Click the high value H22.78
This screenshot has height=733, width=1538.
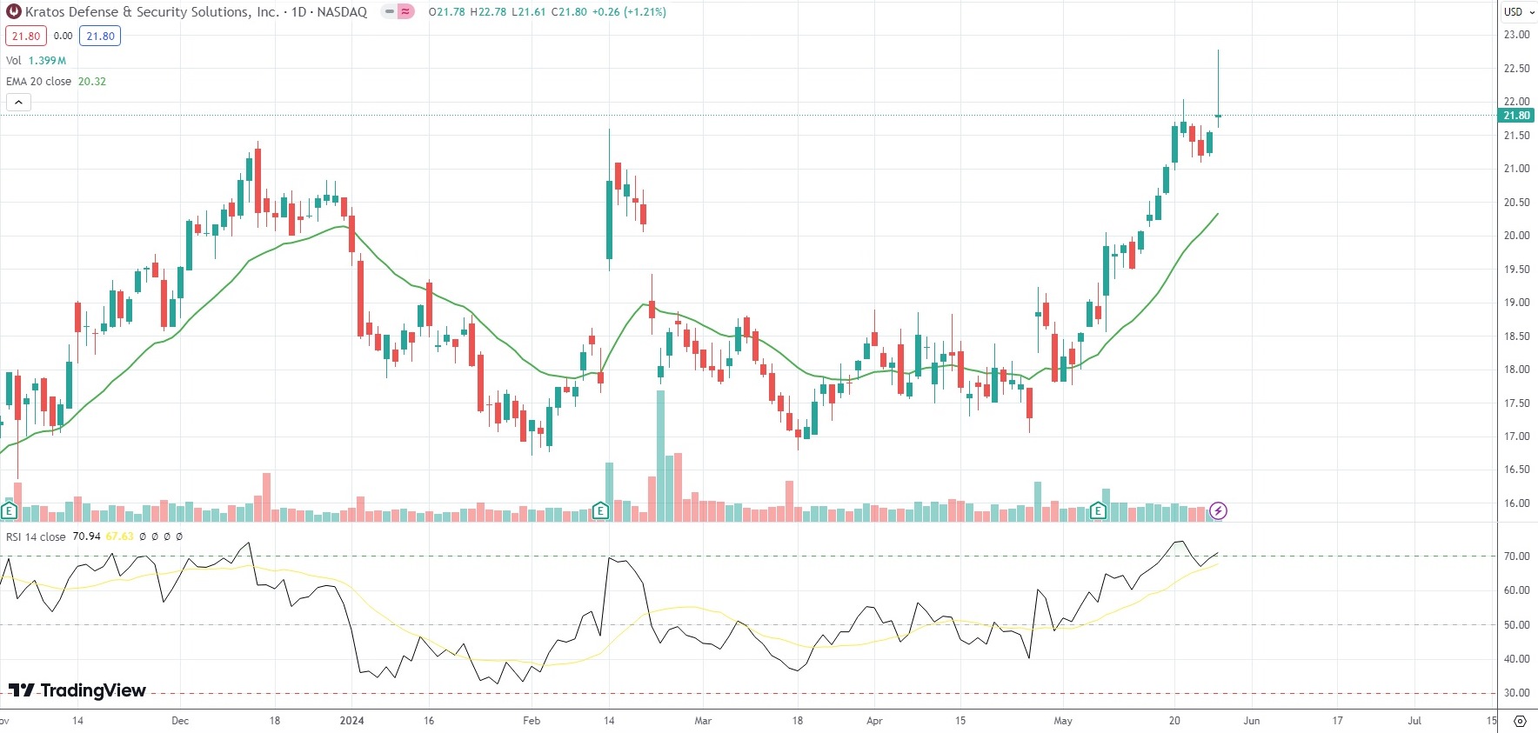pos(488,12)
